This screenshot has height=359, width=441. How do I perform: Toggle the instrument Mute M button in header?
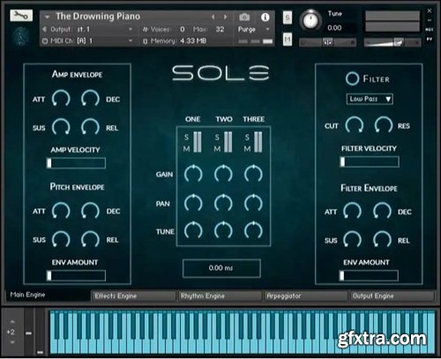pos(288,39)
